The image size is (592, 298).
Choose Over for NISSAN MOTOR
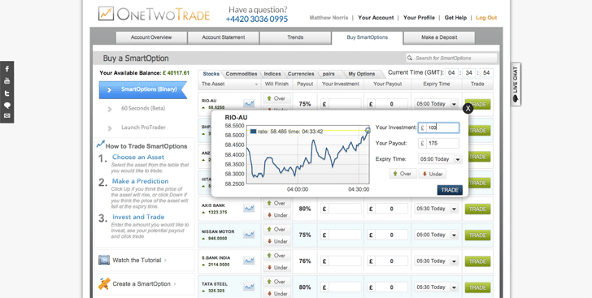pyautogui.click(x=276, y=229)
